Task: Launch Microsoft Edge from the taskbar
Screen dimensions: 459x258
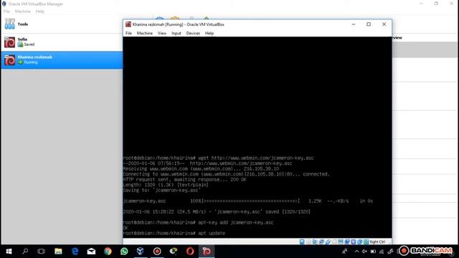Action: pos(75,252)
